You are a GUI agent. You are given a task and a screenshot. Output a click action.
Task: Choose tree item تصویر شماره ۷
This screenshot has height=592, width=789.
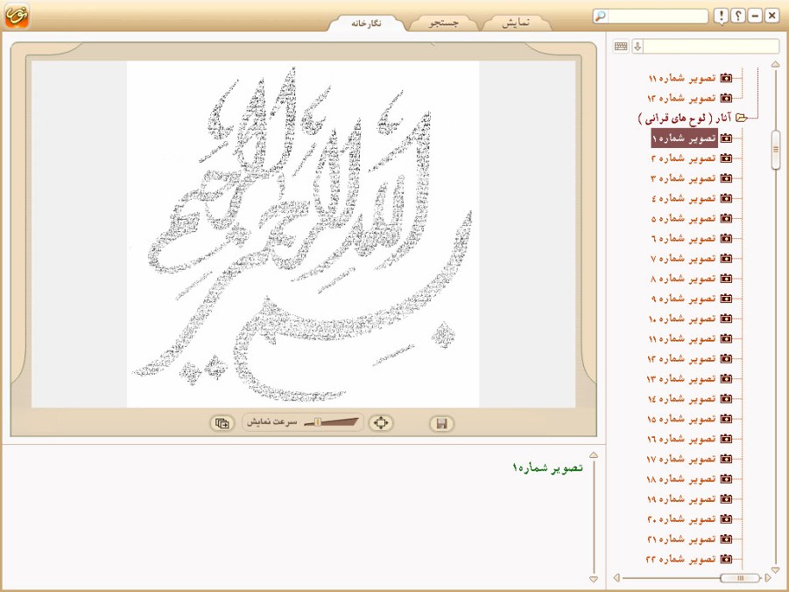coord(683,258)
